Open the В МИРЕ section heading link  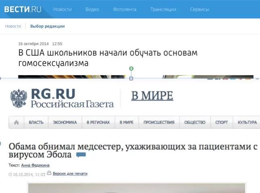[152, 96]
